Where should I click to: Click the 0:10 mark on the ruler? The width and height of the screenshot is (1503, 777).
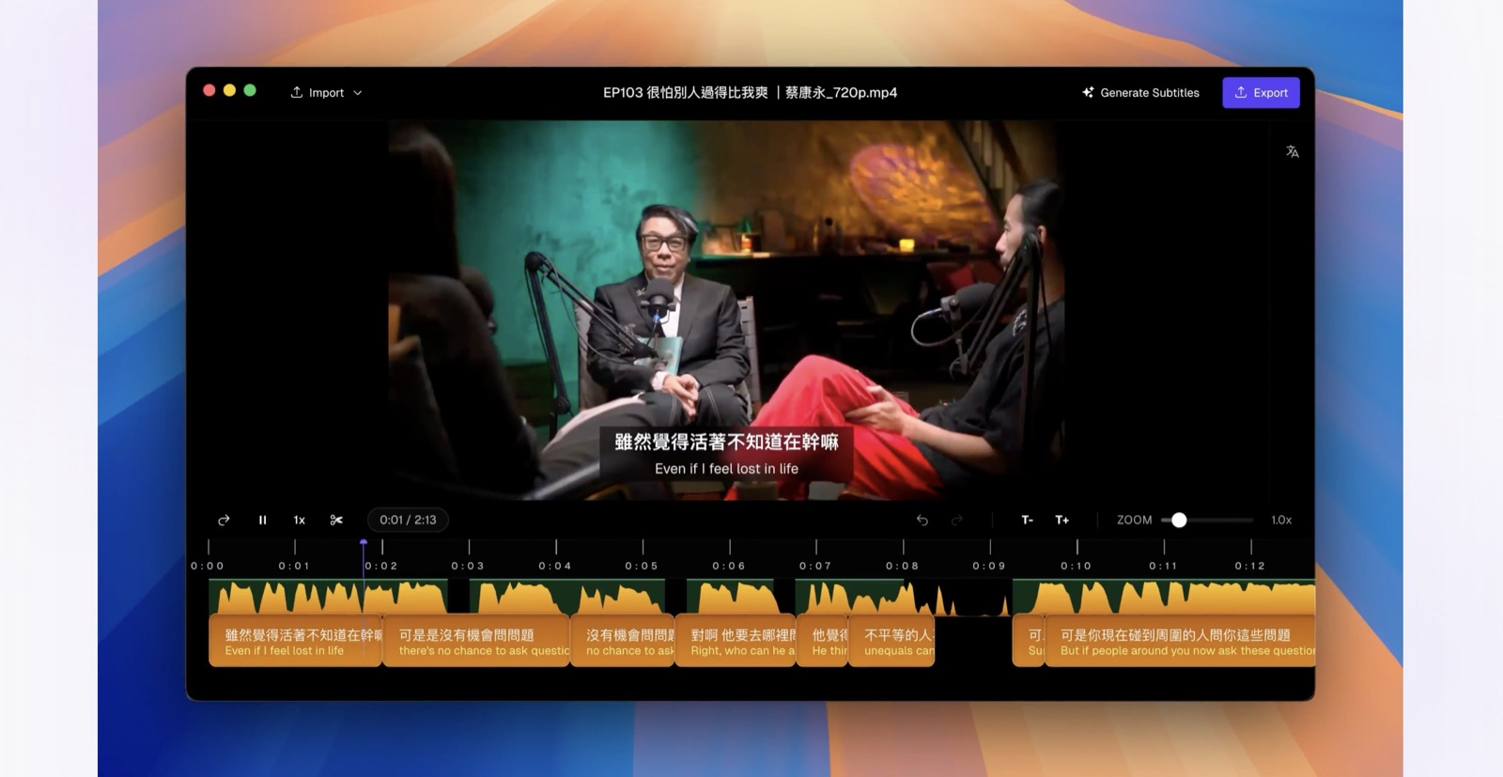point(1077,566)
